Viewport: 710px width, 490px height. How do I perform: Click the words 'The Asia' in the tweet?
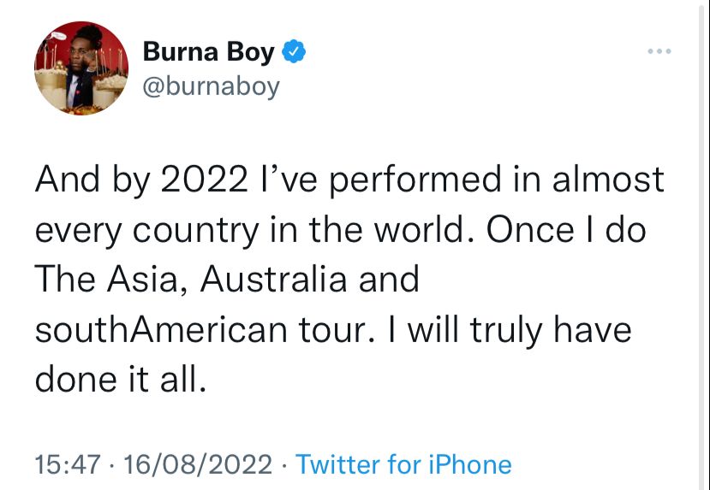105,280
